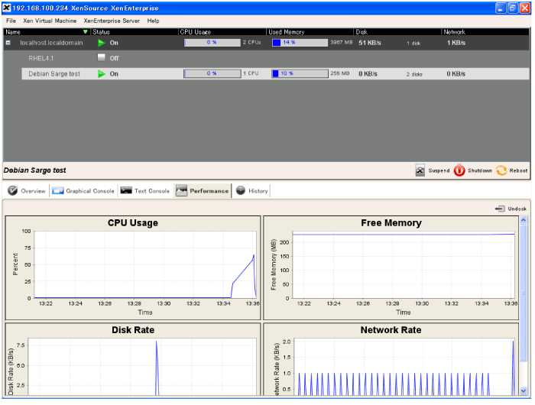Click the Debian CPU usage bar showing 0 %
535x405 pixels.
coord(212,73)
